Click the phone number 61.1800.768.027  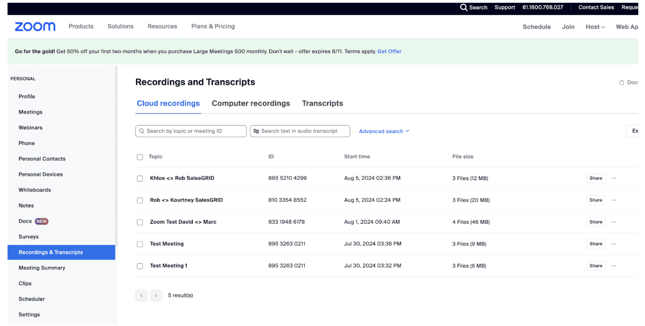(543, 8)
